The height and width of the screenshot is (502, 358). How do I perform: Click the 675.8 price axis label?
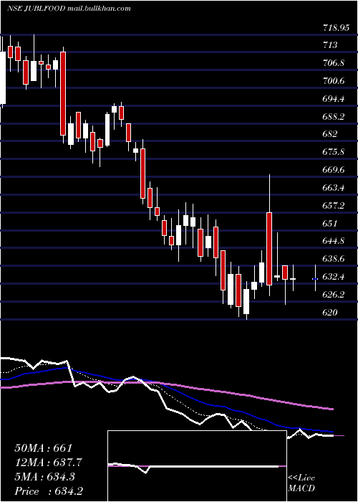[x=334, y=152]
